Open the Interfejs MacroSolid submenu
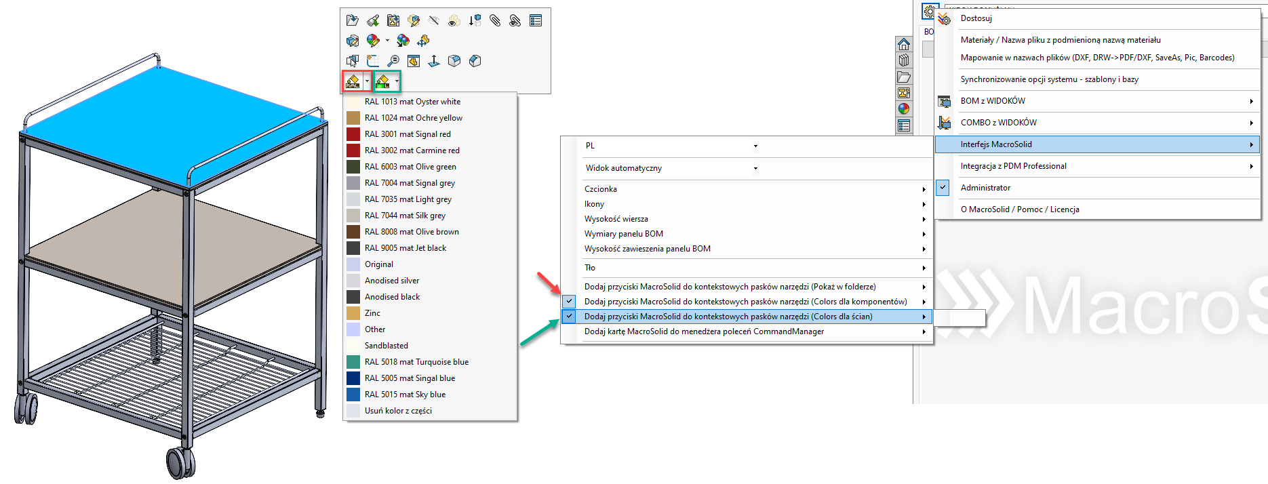1268x484 pixels. pyautogui.click(x=1097, y=144)
